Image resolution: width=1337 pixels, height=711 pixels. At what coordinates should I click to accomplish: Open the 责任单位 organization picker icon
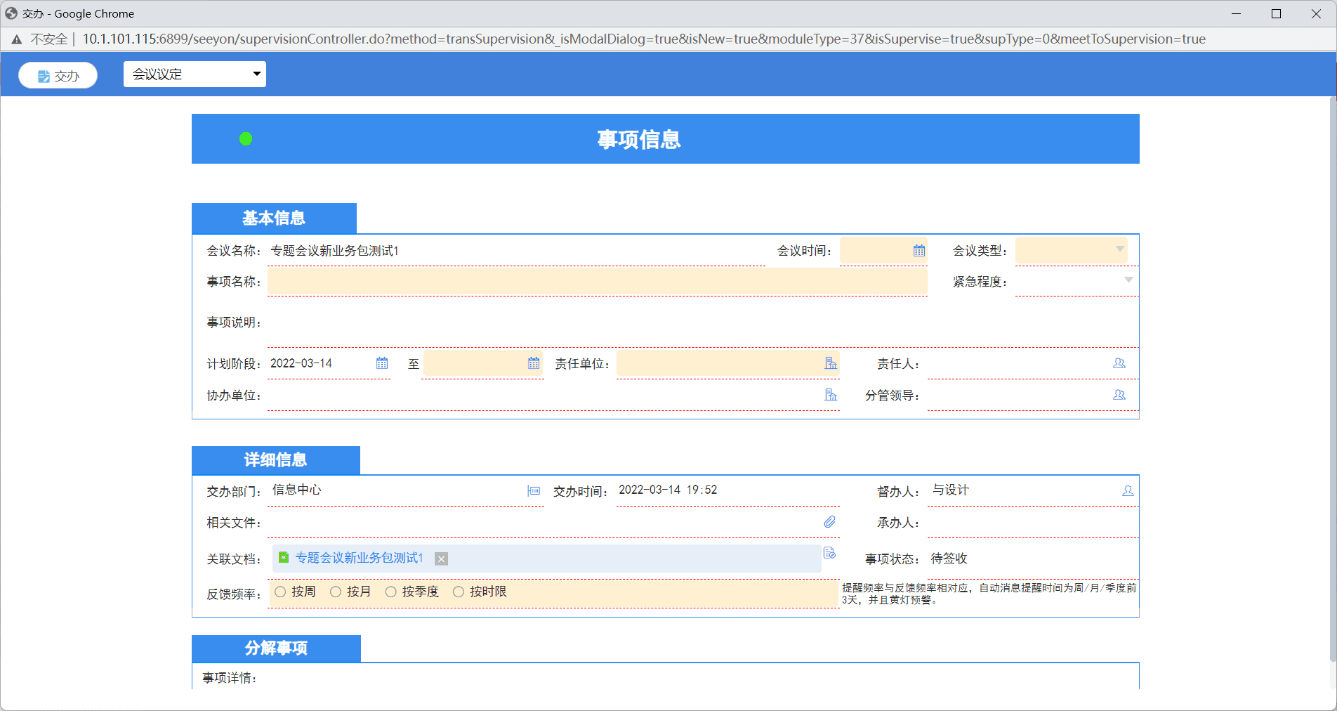[x=831, y=363]
